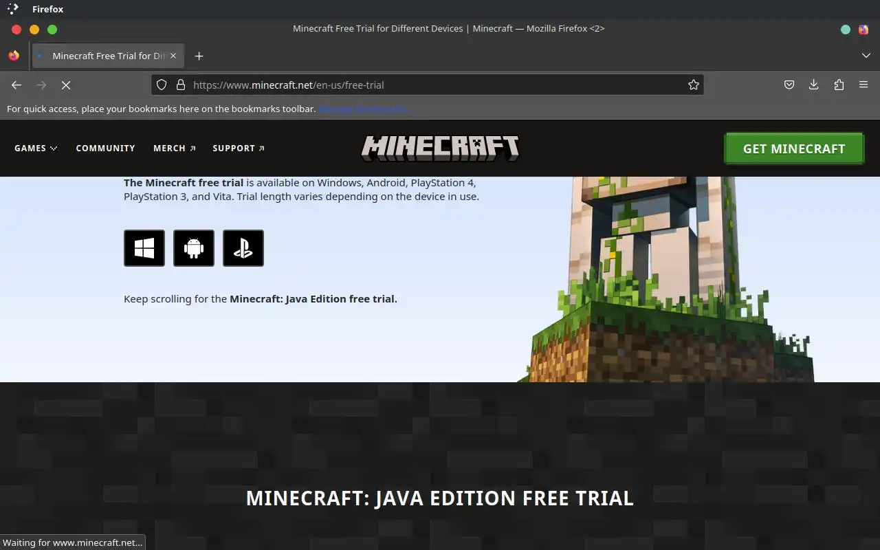
Task: Focus the URL address bar
Action: click(x=426, y=85)
